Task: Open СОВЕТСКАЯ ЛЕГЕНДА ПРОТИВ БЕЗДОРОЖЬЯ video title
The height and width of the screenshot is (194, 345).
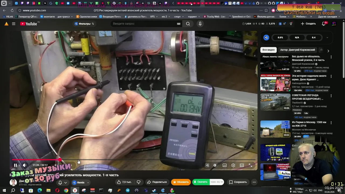Action: pyautogui.click(x=308, y=97)
